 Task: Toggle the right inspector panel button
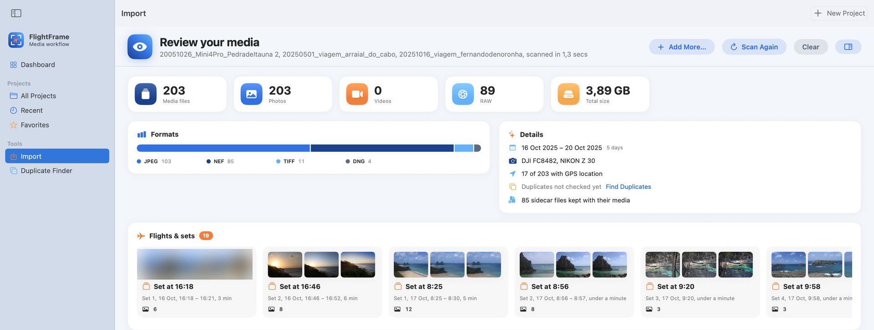(848, 47)
